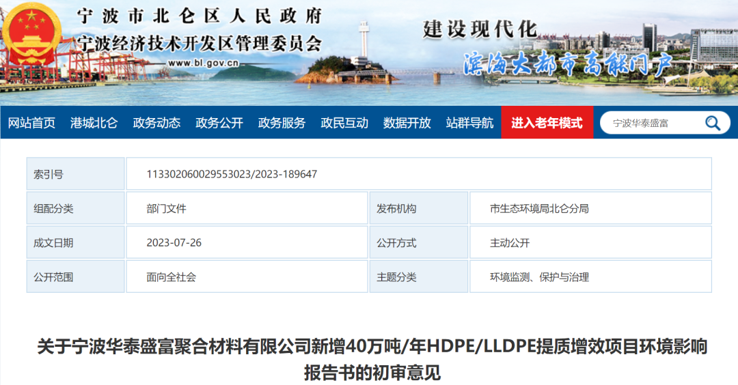Image resolution: width=738 pixels, height=385 pixels.
Task: Open 站群导航 navigation item
Action: tap(469, 123)
